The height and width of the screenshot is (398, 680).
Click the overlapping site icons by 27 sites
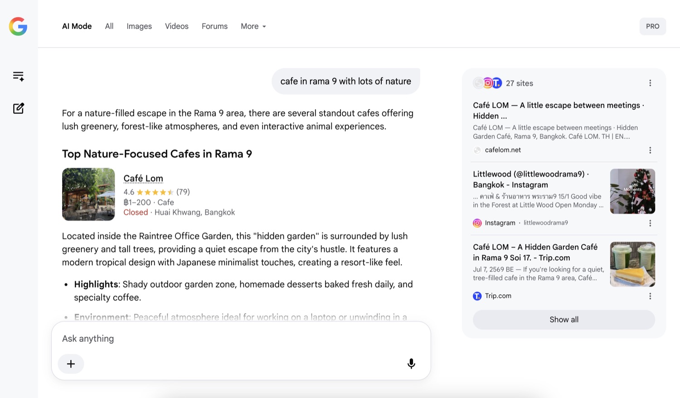pyautogui.click(x=487, y=83)
